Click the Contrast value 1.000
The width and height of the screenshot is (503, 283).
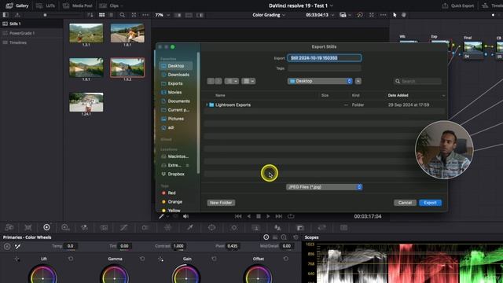click(178, 246)
